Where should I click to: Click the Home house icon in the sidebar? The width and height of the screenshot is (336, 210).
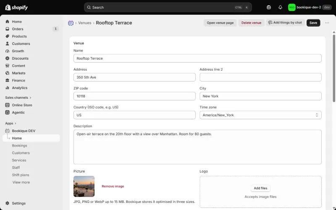coord(8,22)
